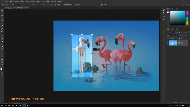Click the Clear button in options bar

tap(43, 5)
